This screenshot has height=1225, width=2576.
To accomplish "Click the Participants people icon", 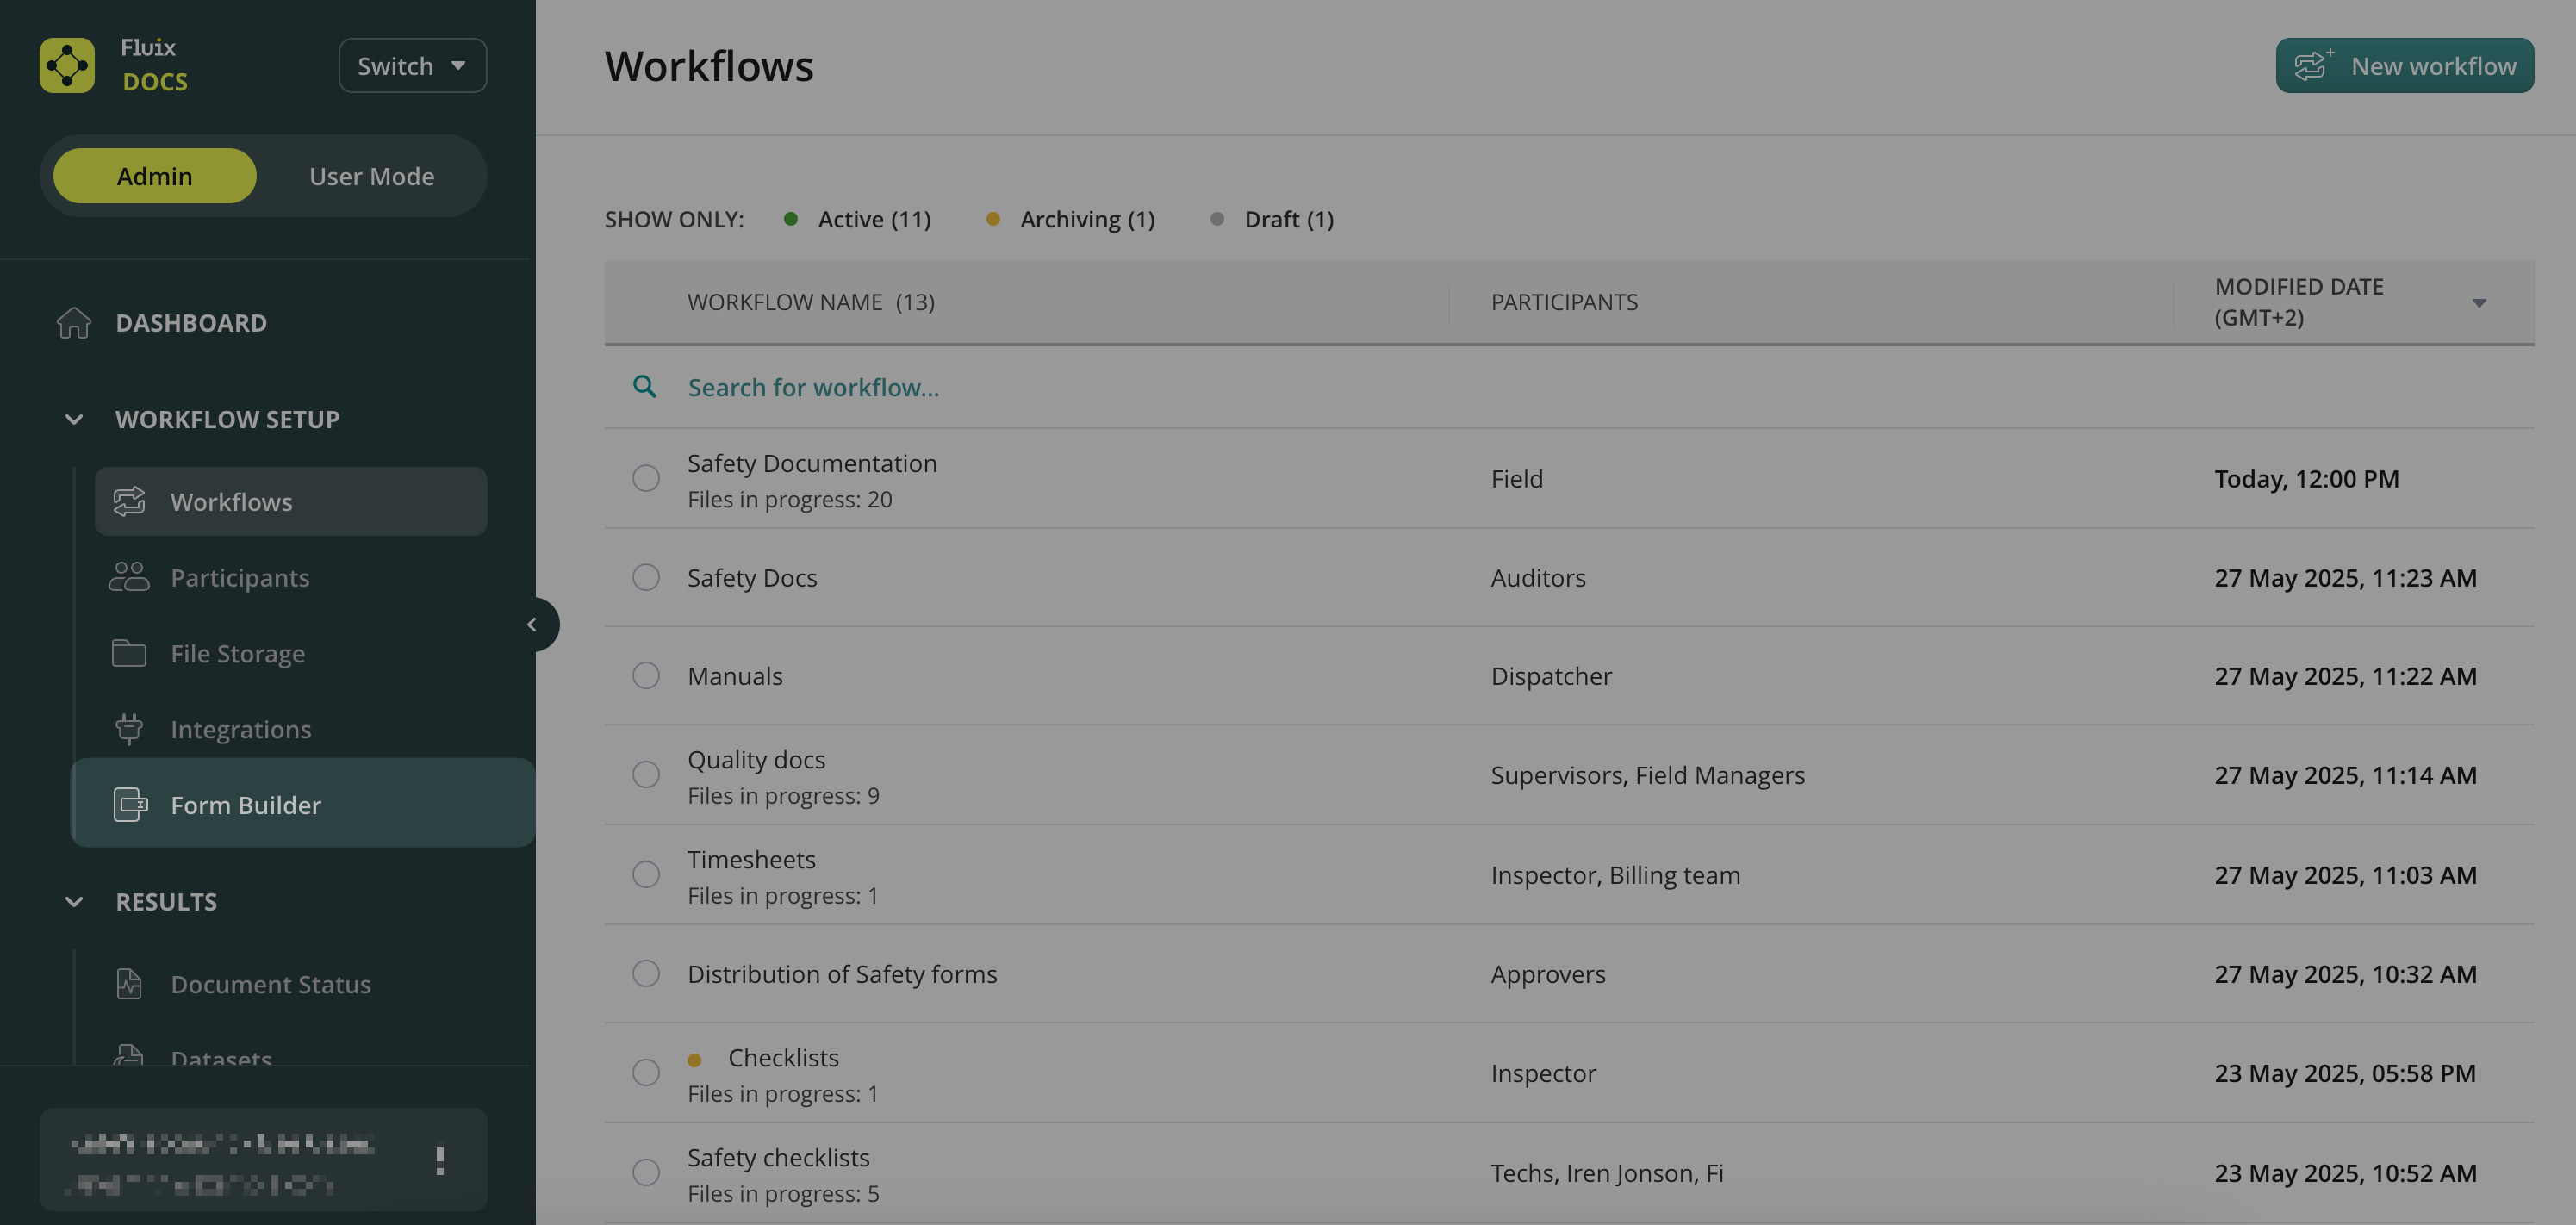I will (x=129, y=577).
